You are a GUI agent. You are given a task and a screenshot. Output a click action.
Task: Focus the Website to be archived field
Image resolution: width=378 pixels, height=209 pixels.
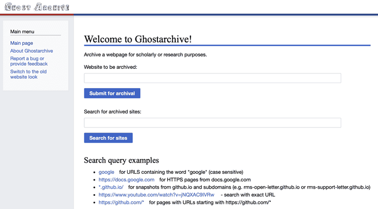pos(212,78)
